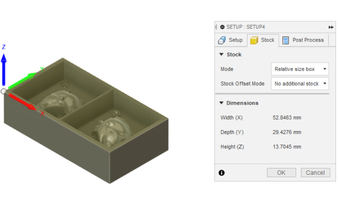Click the dialog drag handle beside SETUP title
Image resolution: width=338 pixels, height=199 pixels.
click(x=216, y=27)
